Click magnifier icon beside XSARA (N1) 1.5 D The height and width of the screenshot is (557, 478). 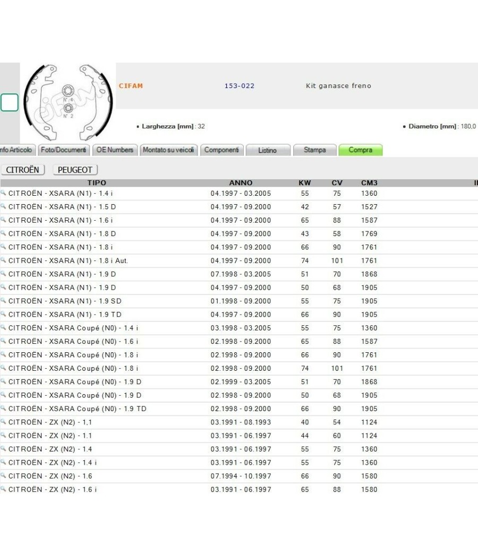(3, 206)
